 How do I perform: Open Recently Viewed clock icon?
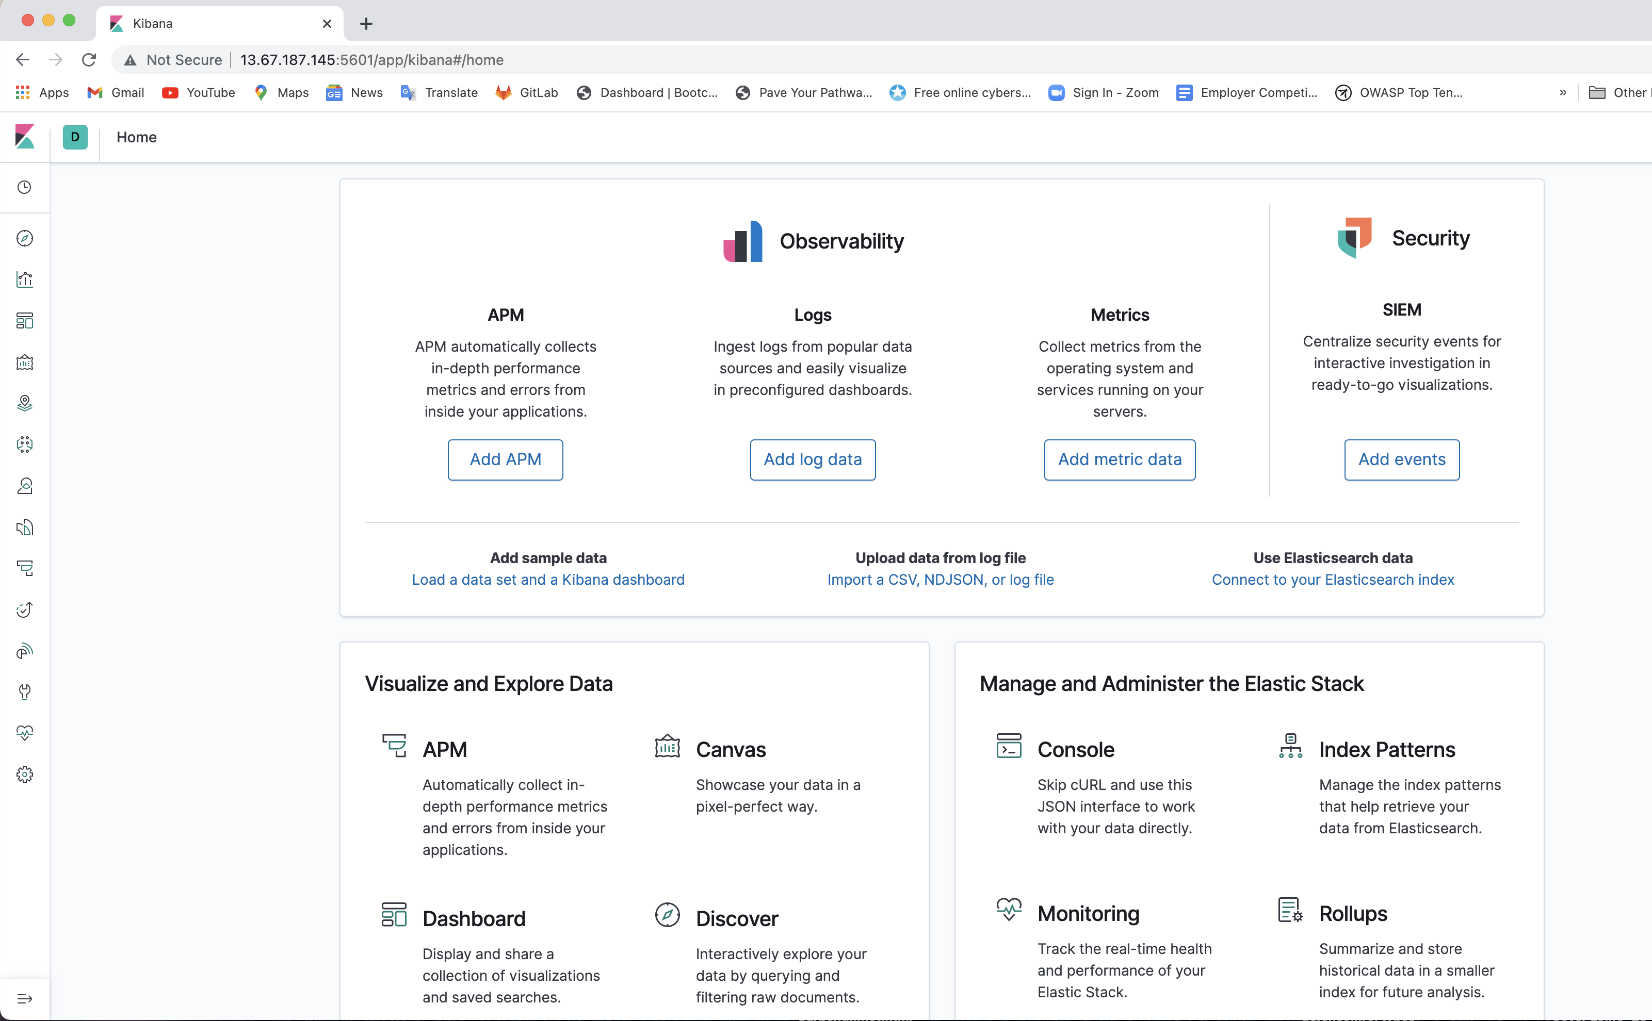click(x=25, y=187)
